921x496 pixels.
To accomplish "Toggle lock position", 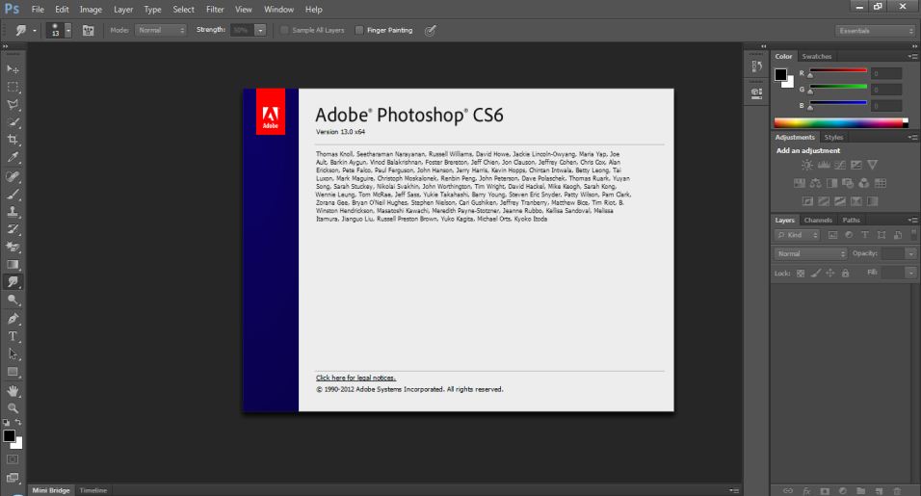I will 829,273.
